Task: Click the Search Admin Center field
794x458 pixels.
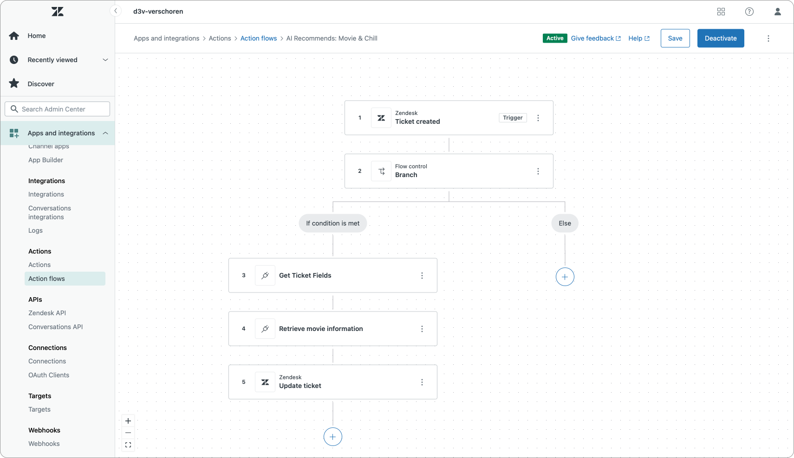Action: (x=58, y=109)
